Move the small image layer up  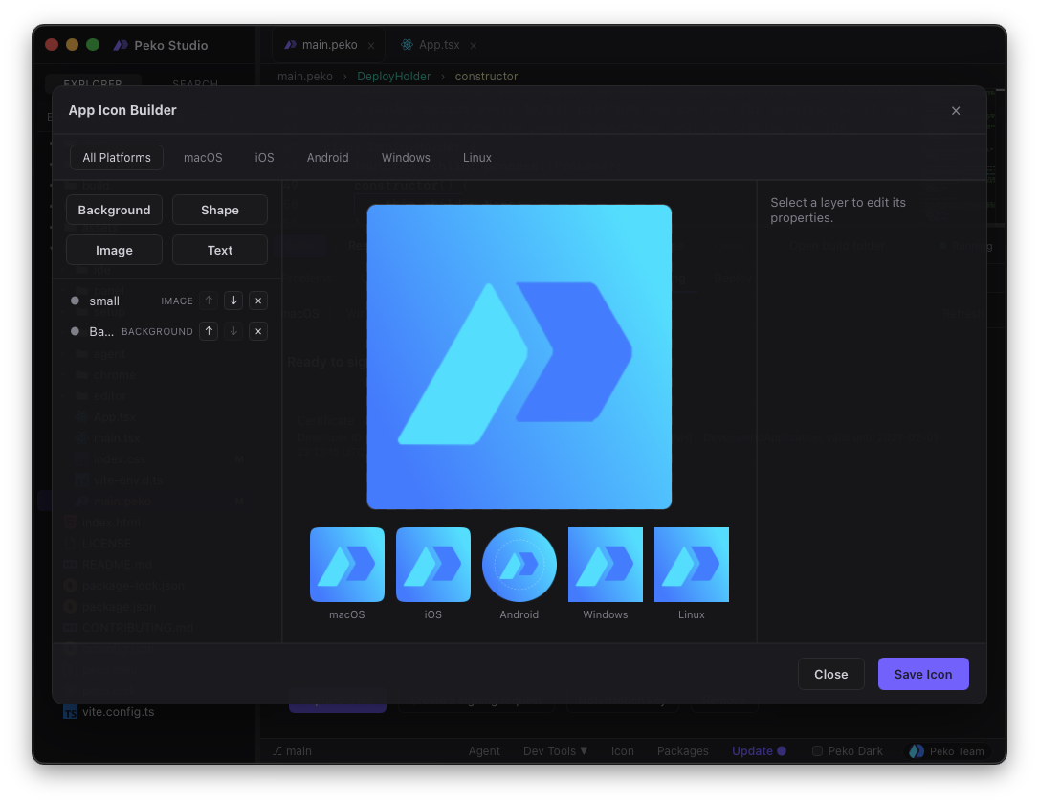(x=209, y=301)
